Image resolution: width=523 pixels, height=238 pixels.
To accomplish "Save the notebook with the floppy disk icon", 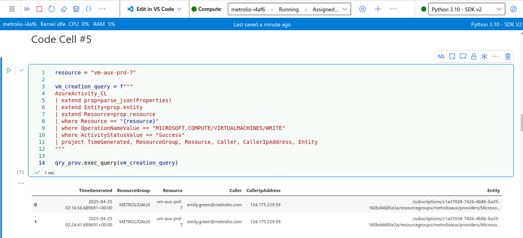I will 76,9.
